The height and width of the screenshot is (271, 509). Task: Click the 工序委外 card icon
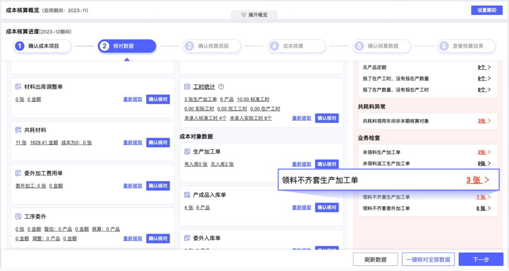pos(18,216)
